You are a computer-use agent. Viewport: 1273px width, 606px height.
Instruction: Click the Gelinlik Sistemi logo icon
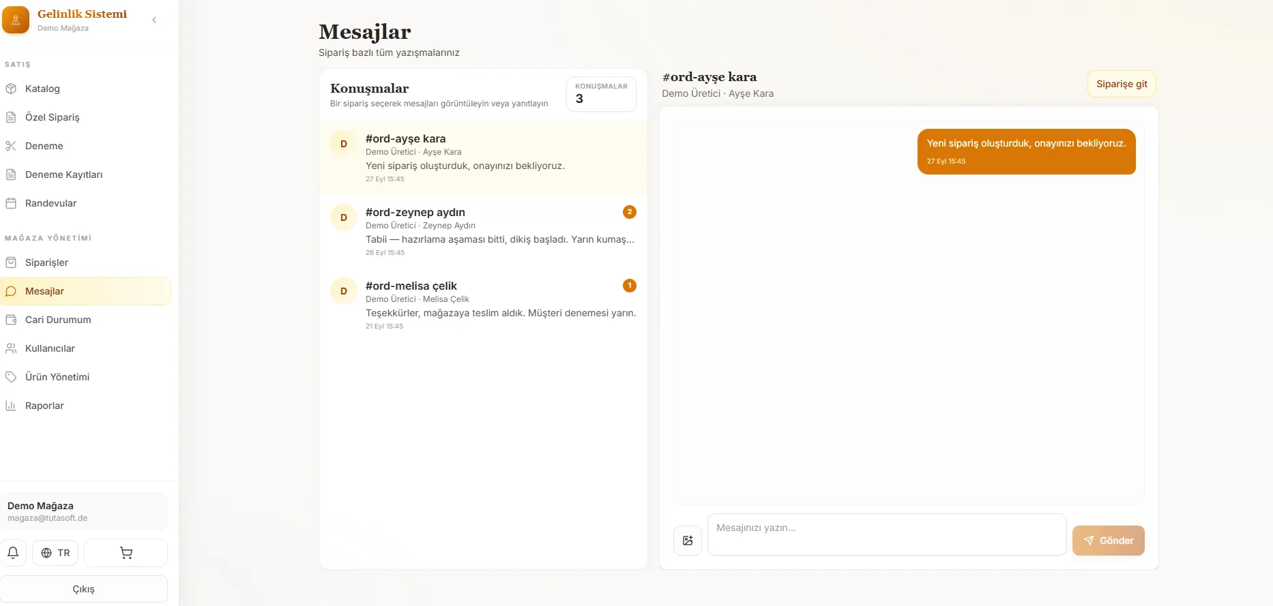[x=16, y=20]
